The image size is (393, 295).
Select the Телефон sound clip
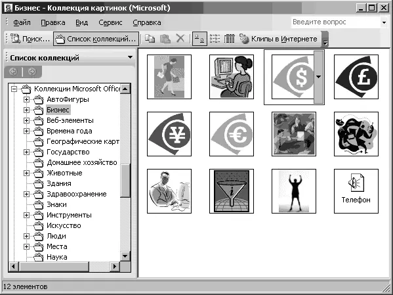point(356,191)
